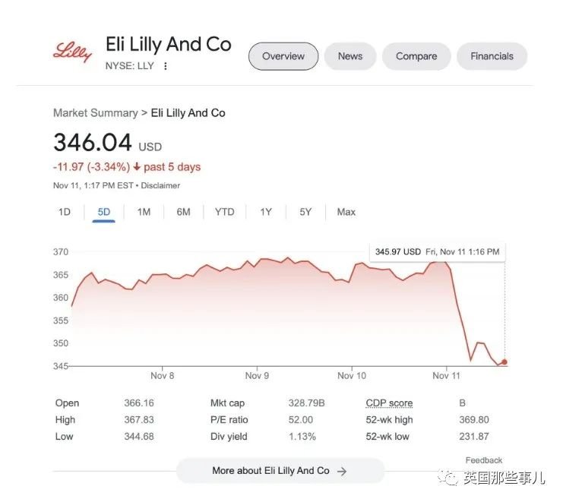Click the Market Summary breadcrumb link

point(96,113)
